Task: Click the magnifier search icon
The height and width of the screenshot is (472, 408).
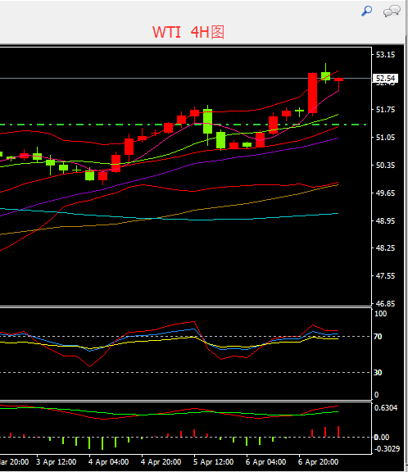Action: point(366,11)
